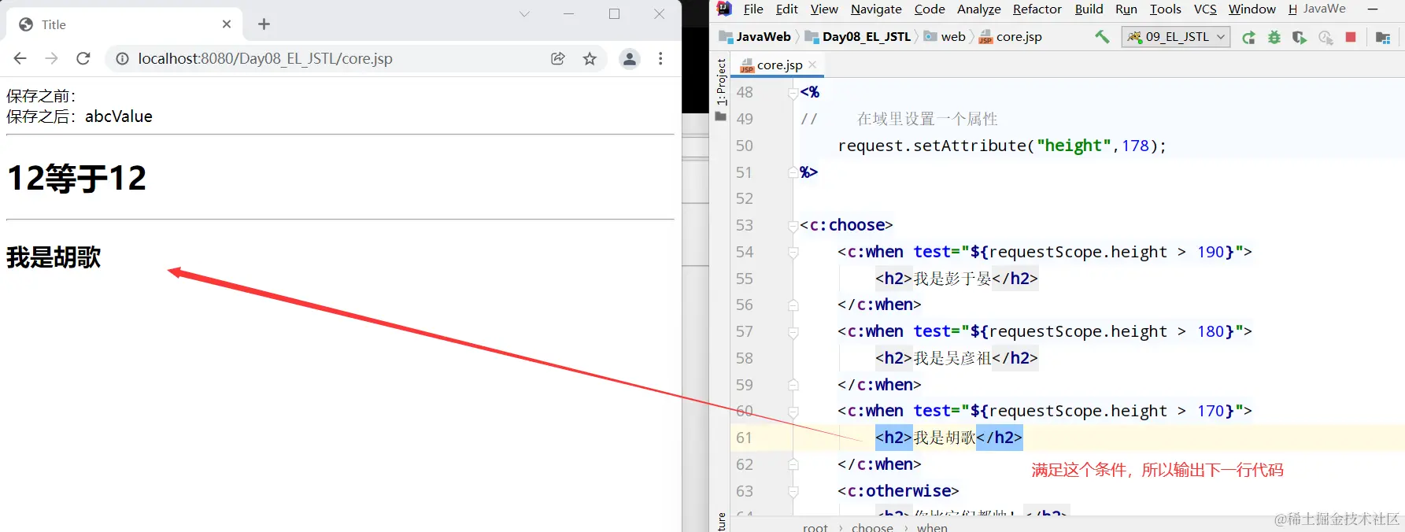Click the green Rerun server icon

(1248, 38)
